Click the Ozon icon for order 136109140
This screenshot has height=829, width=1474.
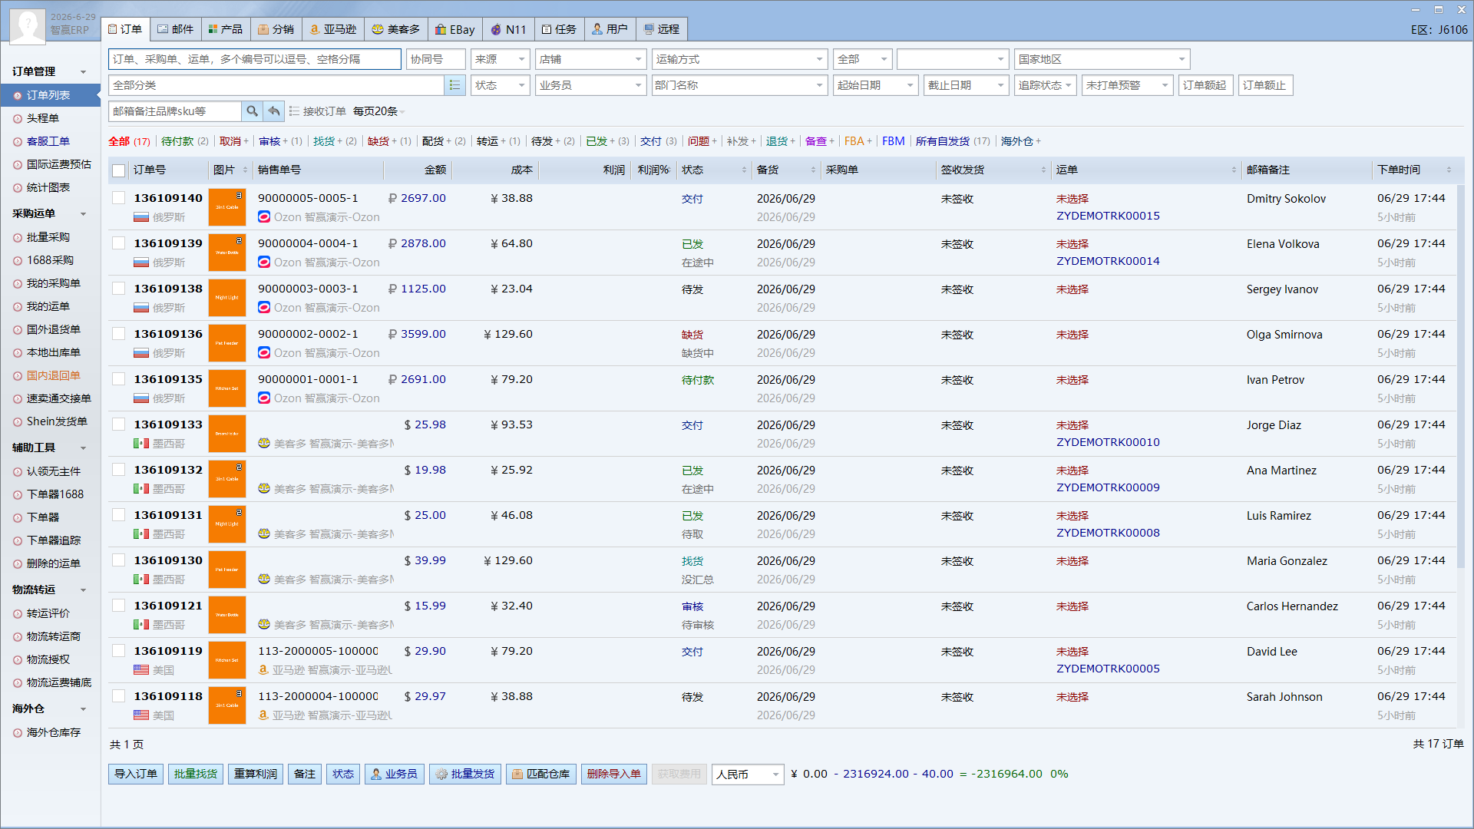tap(264, 217)
